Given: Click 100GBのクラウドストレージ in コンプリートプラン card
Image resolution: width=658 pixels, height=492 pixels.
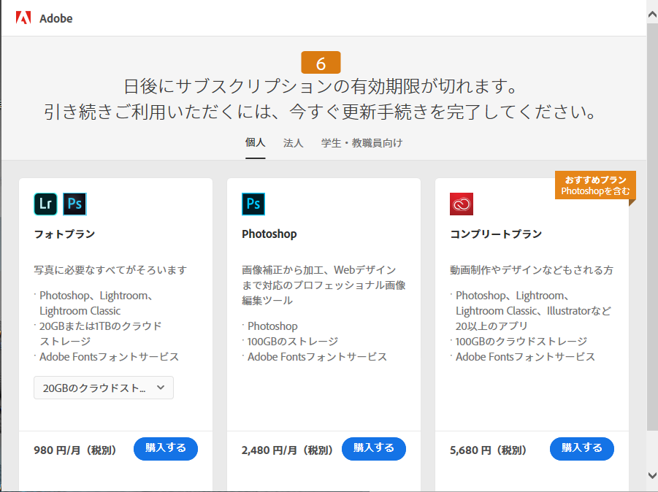Looking at the screenshot, I should coord(521,342).
